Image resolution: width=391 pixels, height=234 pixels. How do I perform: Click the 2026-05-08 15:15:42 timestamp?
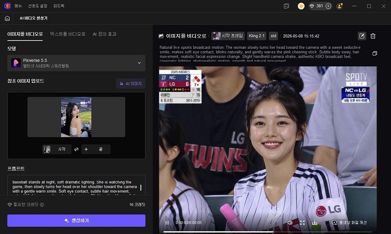[301, 36]
